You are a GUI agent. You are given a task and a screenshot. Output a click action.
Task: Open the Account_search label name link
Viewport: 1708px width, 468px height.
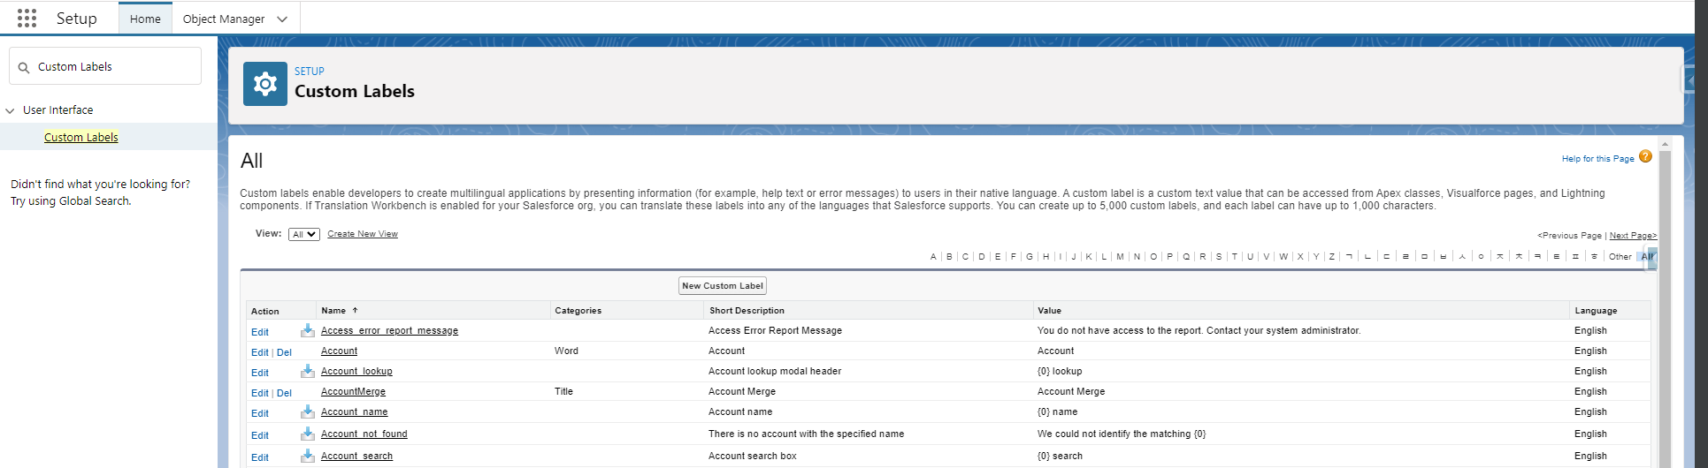point(356,456)
